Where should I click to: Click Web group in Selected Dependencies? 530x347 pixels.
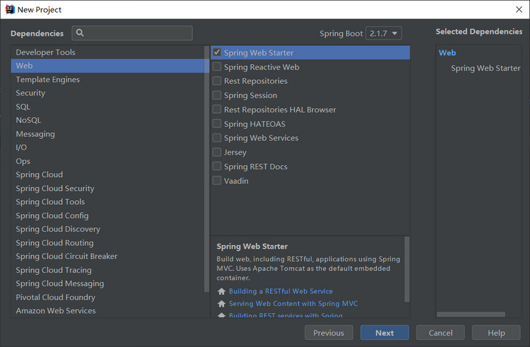click(x=447, y=53)
